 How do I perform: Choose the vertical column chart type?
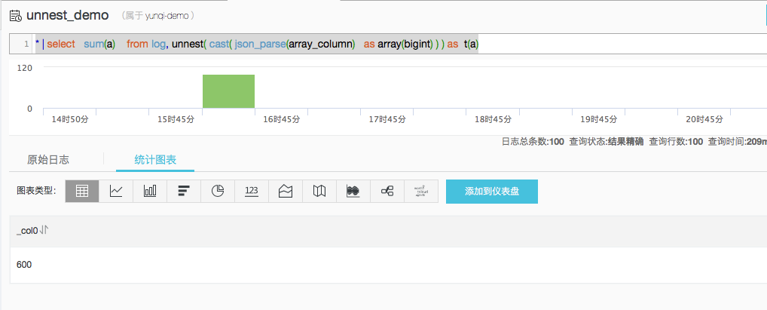coord(150,191)
